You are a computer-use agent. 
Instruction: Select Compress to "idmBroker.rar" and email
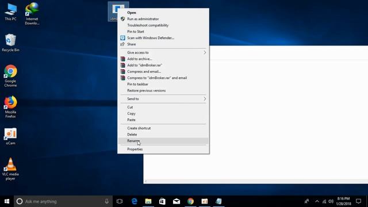point(163,78)
